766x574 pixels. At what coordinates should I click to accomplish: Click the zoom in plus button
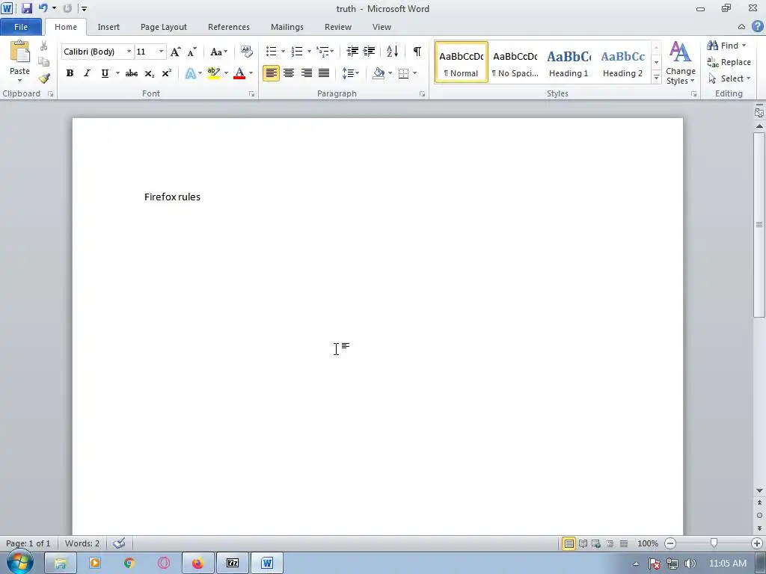click(757, 543)
